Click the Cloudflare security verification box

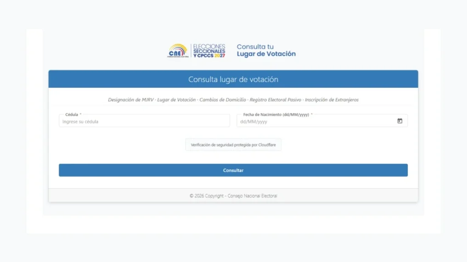[x=233, y=145]
